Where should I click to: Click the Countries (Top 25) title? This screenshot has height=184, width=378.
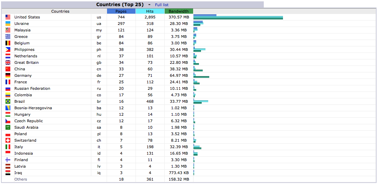click(120, 4)
